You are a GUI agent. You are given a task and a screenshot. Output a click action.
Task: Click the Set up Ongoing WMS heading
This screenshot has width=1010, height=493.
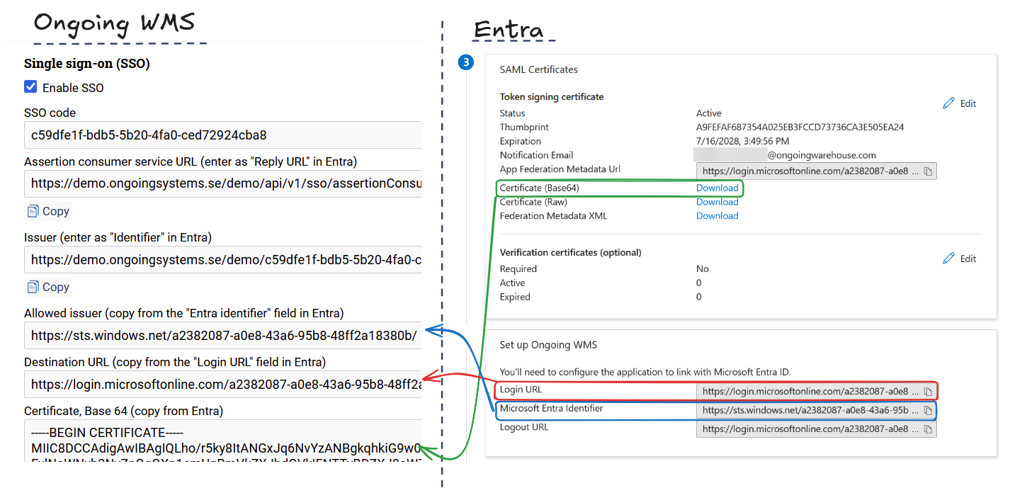click(x=548, y=345)
